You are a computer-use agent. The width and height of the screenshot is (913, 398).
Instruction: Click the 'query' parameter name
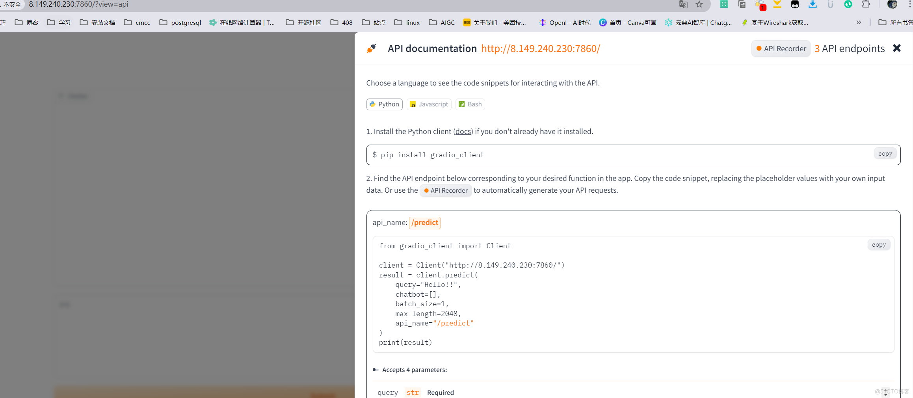tap(388, 392)
